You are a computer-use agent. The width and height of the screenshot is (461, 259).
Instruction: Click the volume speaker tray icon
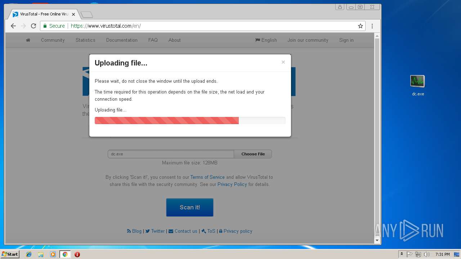point(427,254)
